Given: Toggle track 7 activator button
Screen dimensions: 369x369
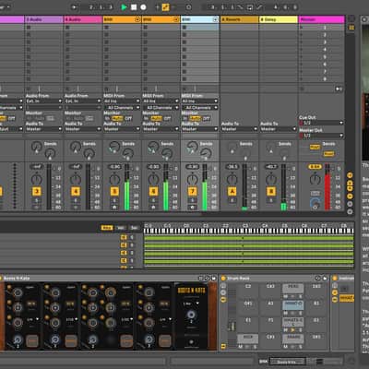Looking at the screenshot, I should [193, 192].
